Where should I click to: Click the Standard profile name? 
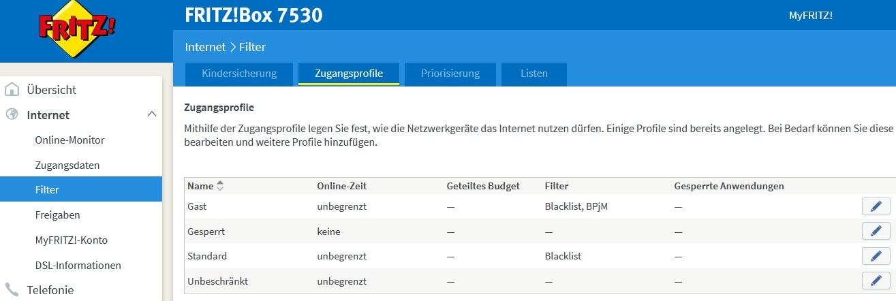click(207, 256)
